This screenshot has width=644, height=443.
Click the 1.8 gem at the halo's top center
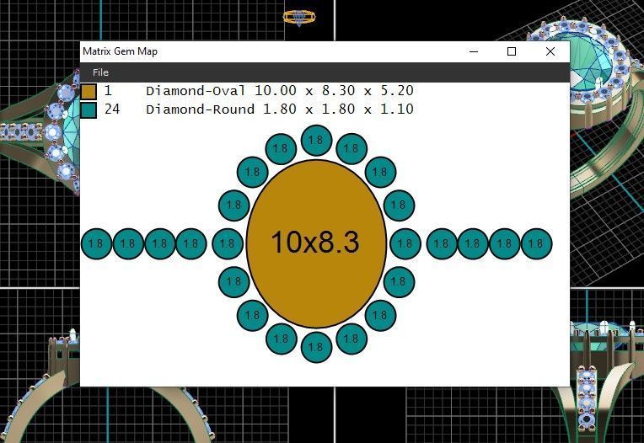(316, 141)
